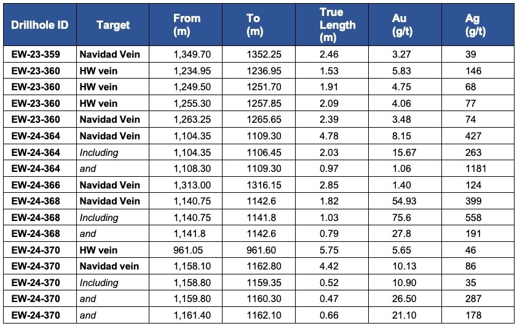Click the Au (g/t) column header
517x326 pixels.
click(399, 25)
